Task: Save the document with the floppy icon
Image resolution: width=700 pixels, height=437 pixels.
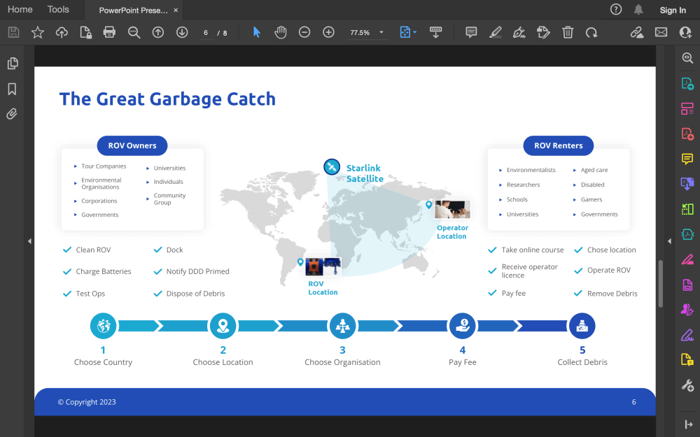Action: tap(14, 32)
